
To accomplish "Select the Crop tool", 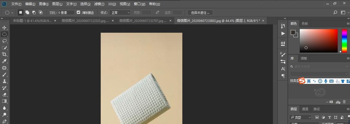I will 4,55.
